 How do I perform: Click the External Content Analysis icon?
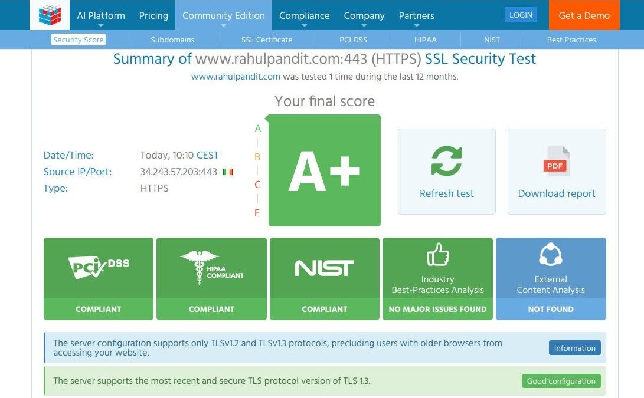(550, 255)
